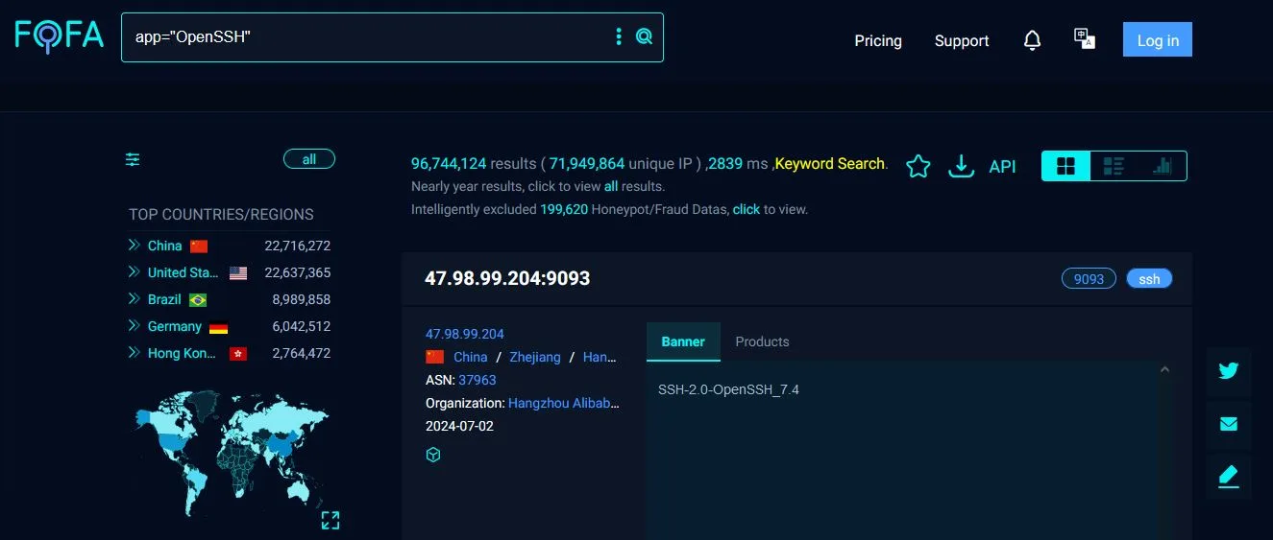Switch to the Products tab

pos(762,341)
